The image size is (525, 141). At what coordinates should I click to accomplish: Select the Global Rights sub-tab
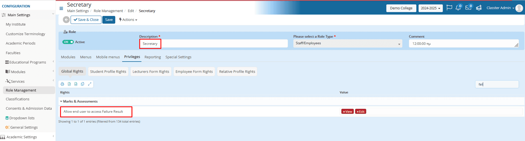[72, 71]
